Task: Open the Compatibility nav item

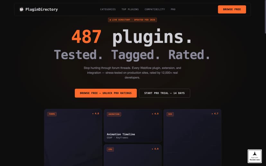Action: click(155, 9)
